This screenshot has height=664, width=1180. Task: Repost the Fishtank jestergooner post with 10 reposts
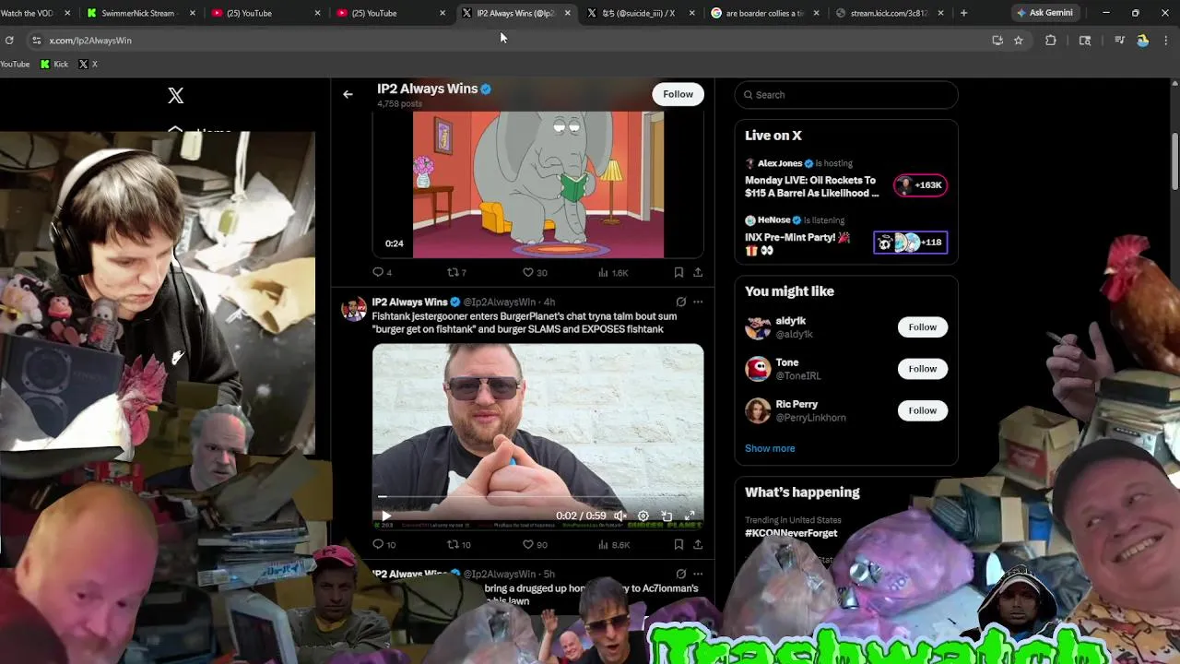tap(459, 544)
